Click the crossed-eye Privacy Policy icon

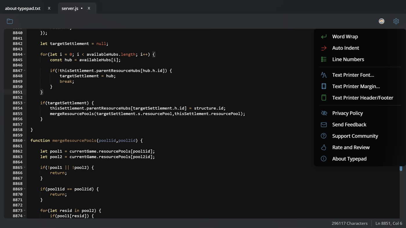(x=324, y=113)
